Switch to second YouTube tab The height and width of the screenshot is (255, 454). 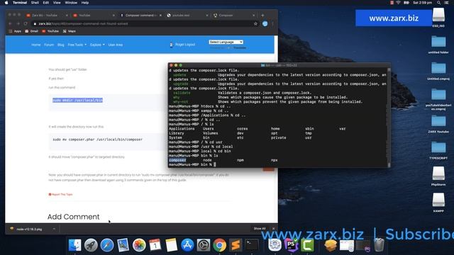pyautogui.click(x=93, y=16)
